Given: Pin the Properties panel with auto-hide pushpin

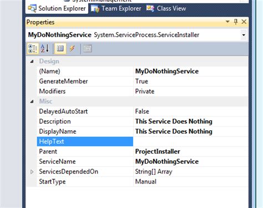Looking at the screenshot, I should tap(236, 22).
